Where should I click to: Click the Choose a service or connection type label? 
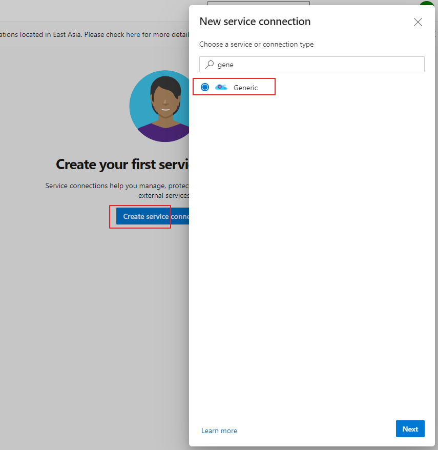tap(256, 45)
